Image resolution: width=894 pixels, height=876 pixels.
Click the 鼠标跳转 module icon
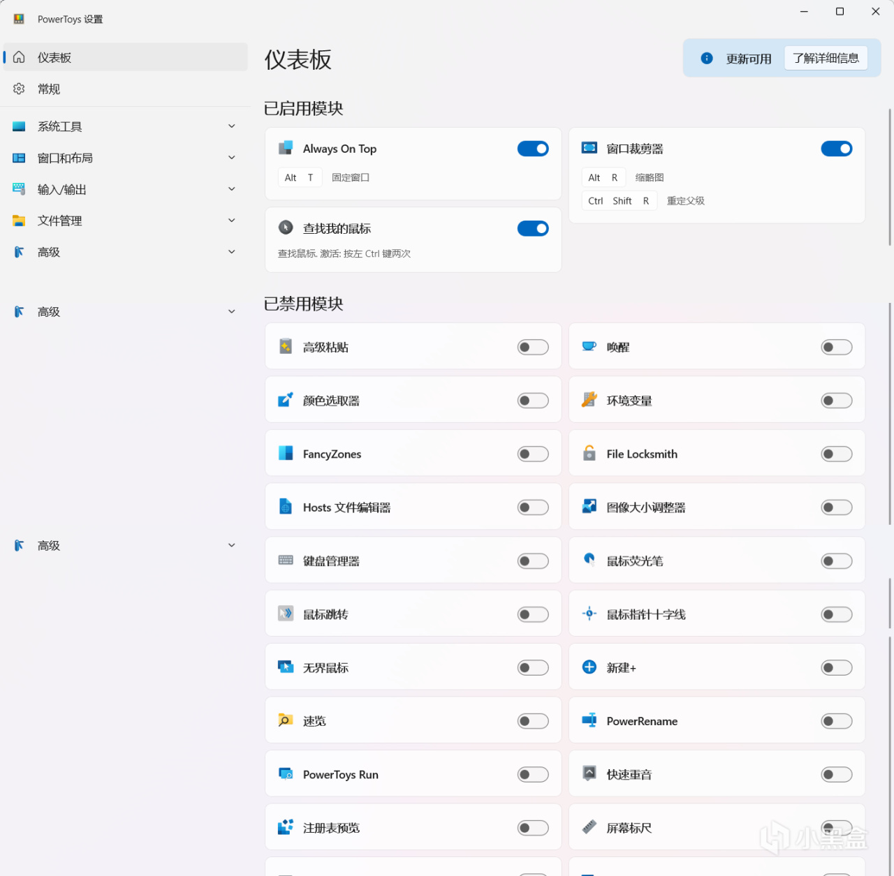tap(286, 614)
